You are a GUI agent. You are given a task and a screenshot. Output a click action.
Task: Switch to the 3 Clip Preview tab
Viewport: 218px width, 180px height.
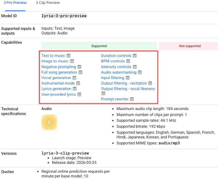[x=48, y=3]
